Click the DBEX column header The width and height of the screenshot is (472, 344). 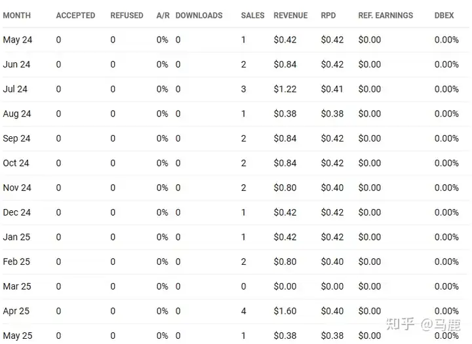click(444, 15)
